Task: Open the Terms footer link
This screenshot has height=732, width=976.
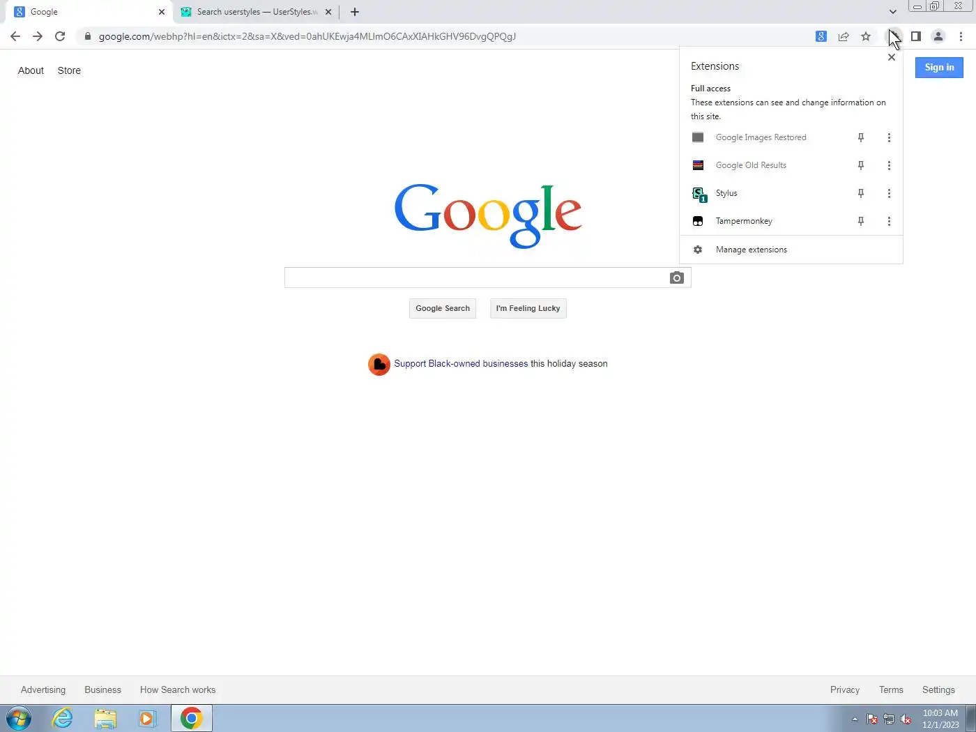Action: [891, 689]
